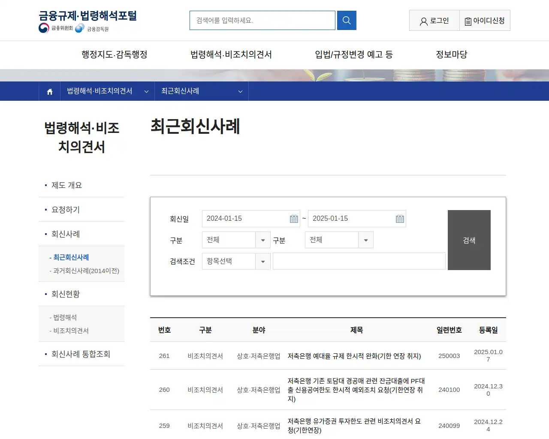Click the 로그인 button with user icon
The width and height of the screenshot is (549, 439).
coord(434,21)
